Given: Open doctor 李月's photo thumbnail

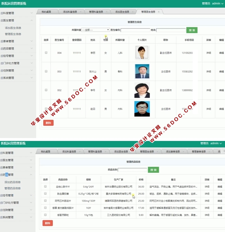Looking at the screenshot, I should click(142, 90).
